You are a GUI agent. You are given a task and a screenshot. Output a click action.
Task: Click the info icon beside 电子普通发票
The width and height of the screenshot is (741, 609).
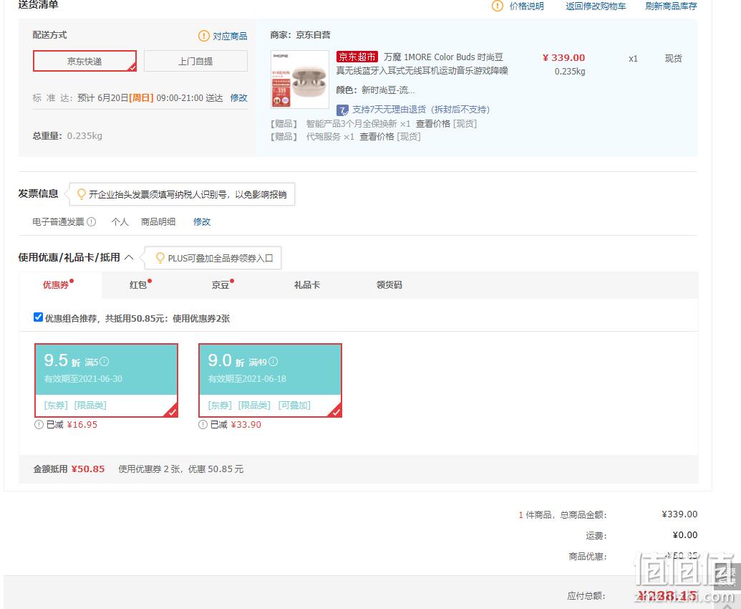point(92,222)
